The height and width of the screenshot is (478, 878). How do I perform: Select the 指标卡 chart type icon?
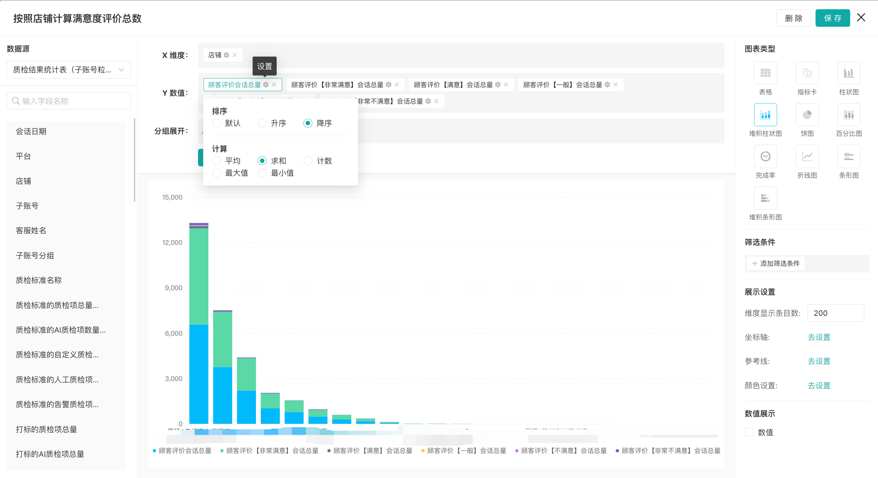[807, 73]
